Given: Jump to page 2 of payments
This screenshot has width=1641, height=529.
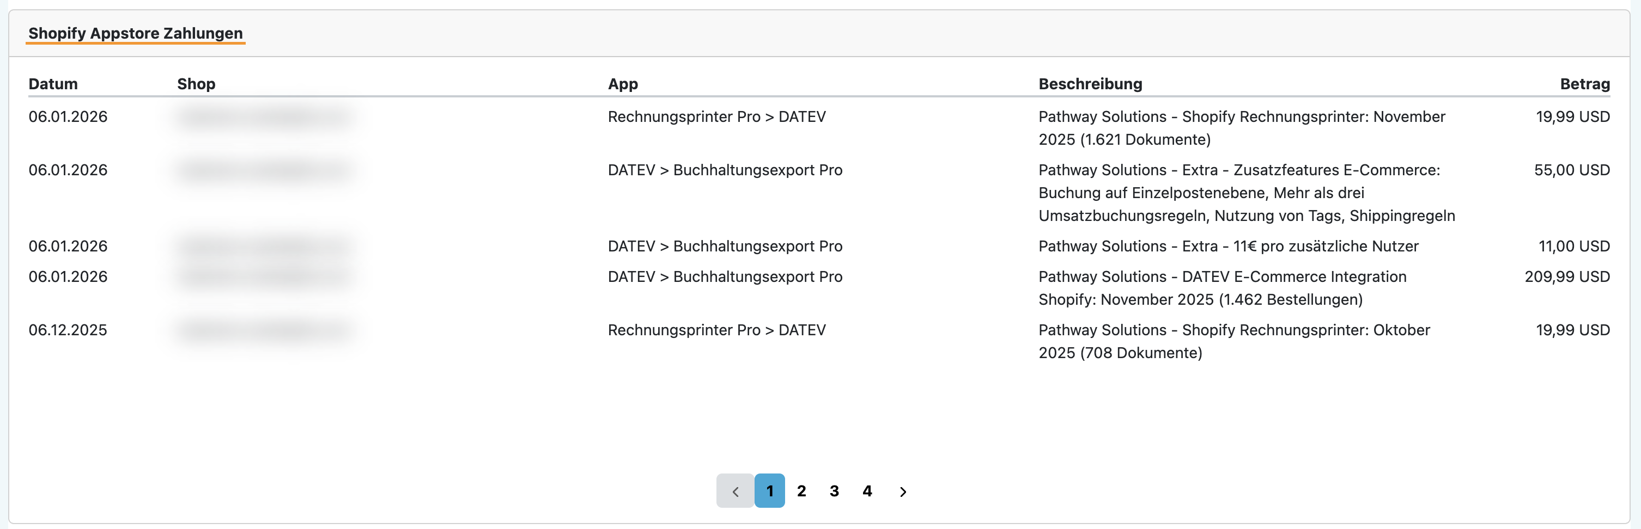Looking at the screenshot, I should [801, 491].
